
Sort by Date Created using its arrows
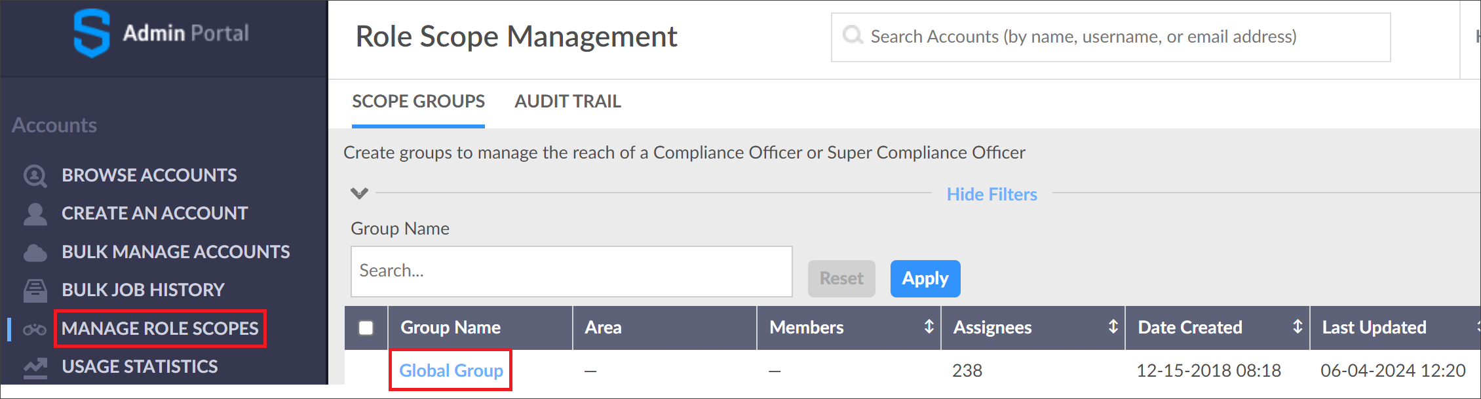tap(1297, 327)
